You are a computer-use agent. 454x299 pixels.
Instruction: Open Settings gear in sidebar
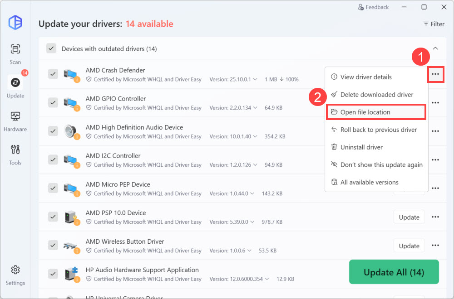tap(15, 274)
